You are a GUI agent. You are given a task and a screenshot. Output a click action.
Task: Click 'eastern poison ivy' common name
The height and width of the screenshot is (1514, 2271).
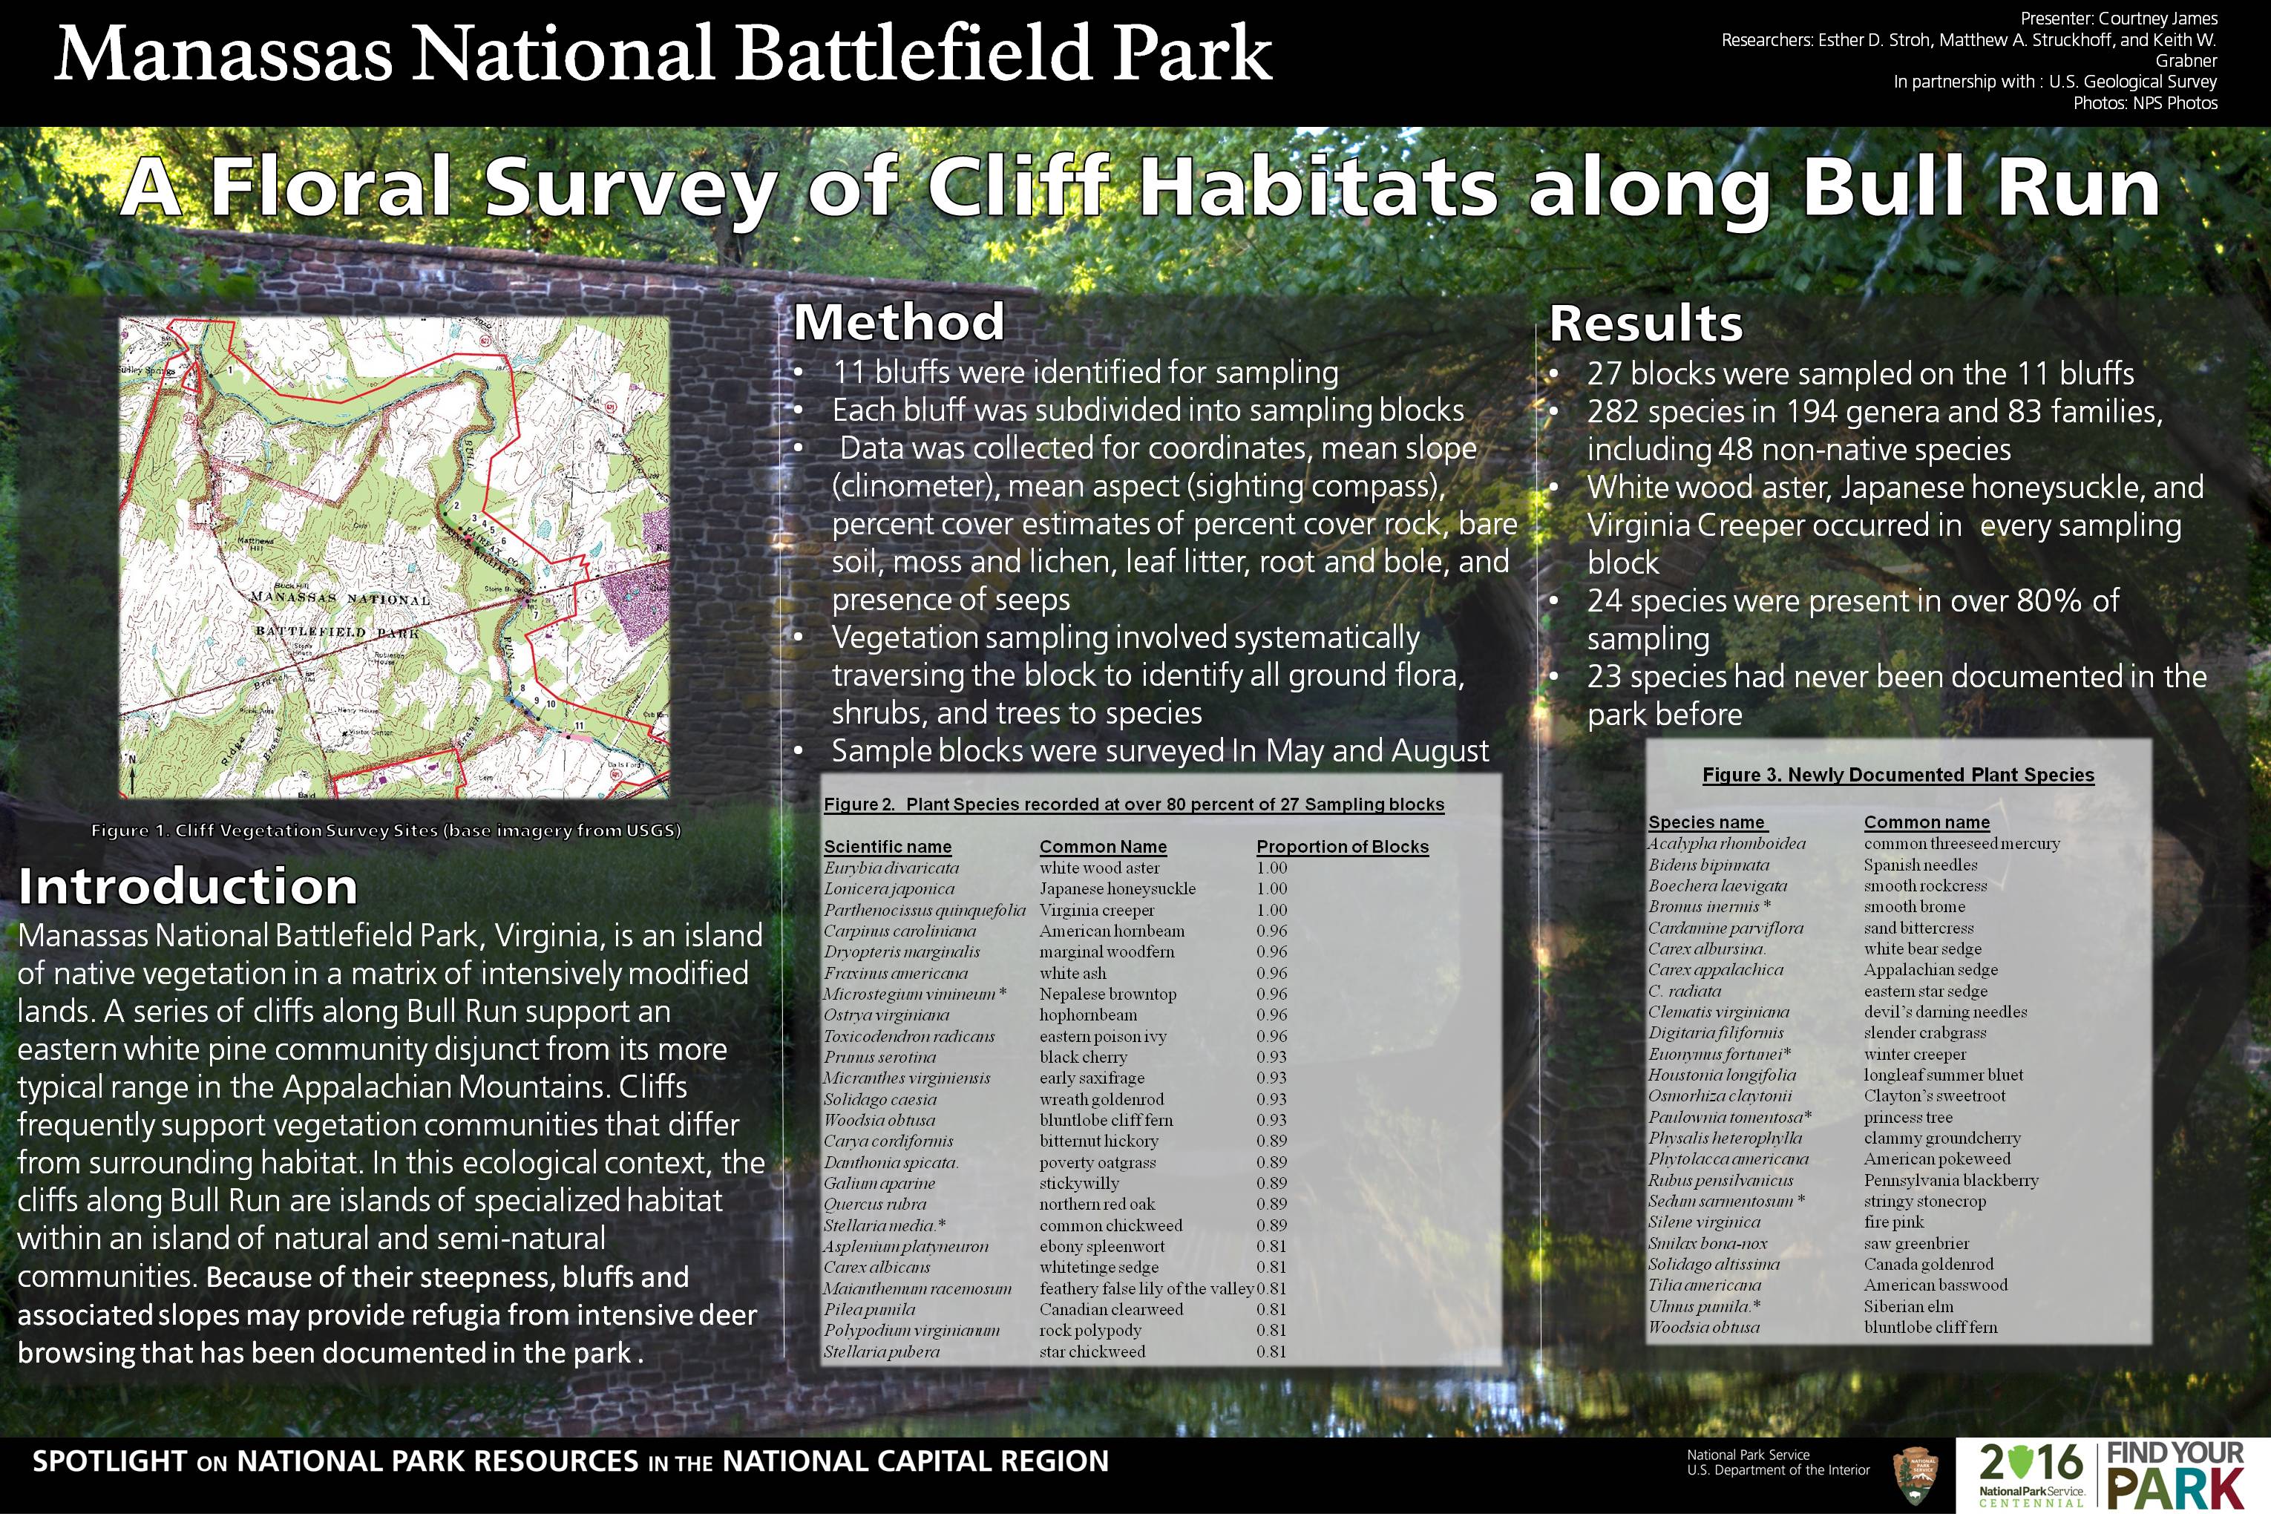[x=1103, y=1037]
